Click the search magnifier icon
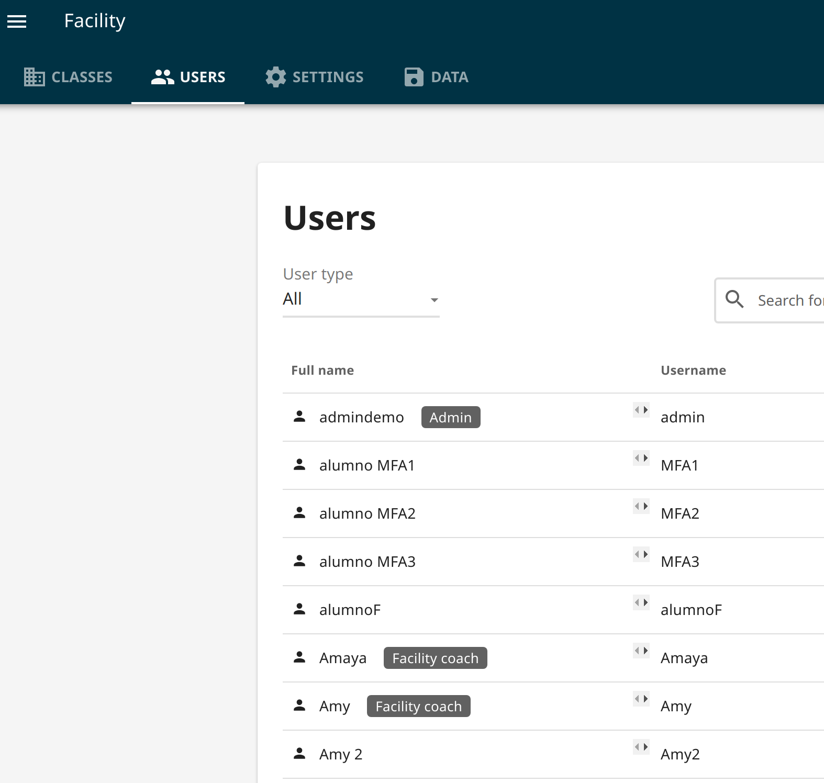Image resolution: width=824 pixels, height=783 pixels. pos(734,299)
